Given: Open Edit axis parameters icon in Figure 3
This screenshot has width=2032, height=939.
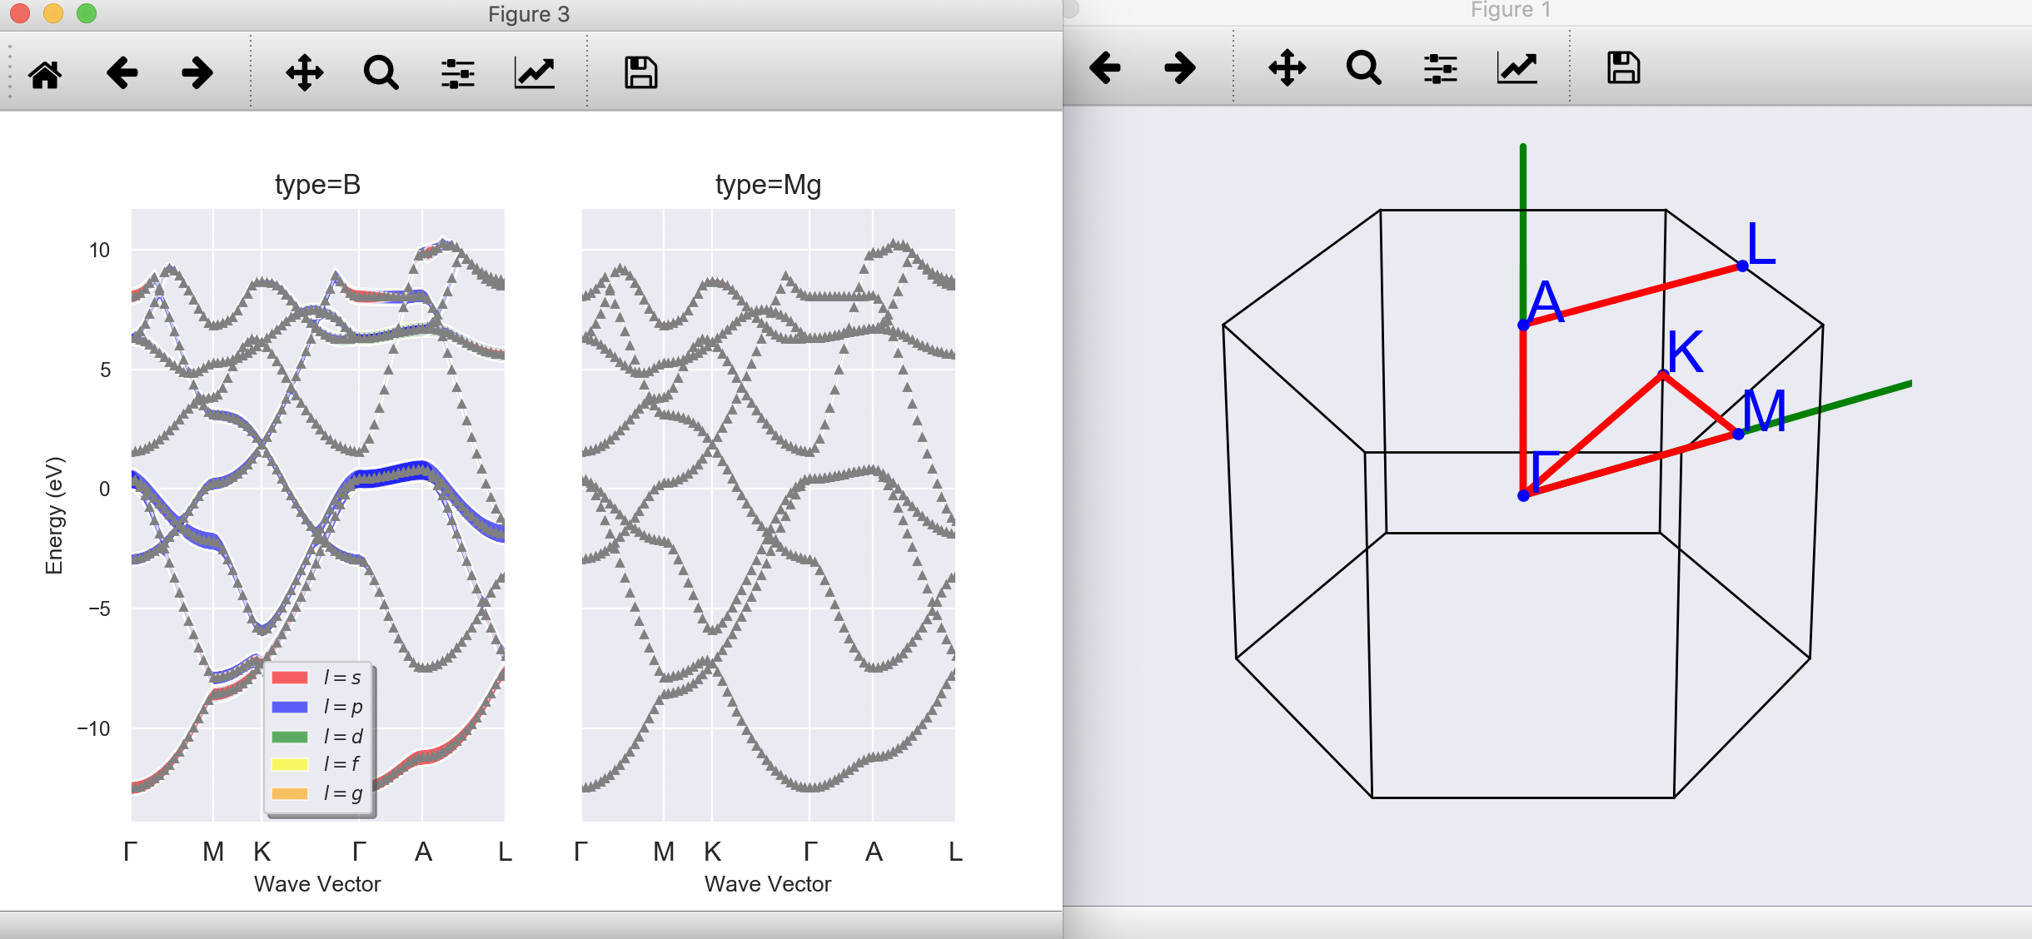Looking at the screenshot, I should 535,73.
